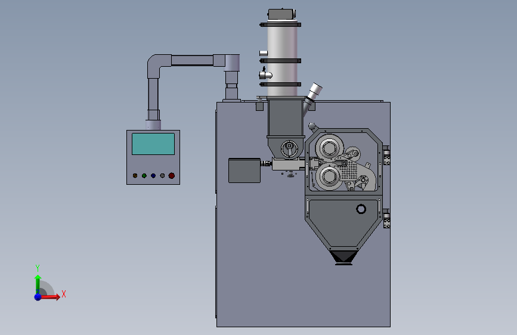The width and height of the screenshot is (517, 335).
Task: Select the dark gray box on cabinet left
Action: coord(244,170)
